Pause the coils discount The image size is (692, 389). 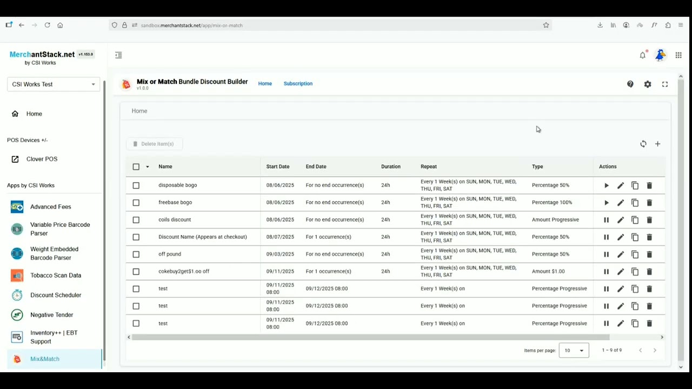tap(606, 220)
